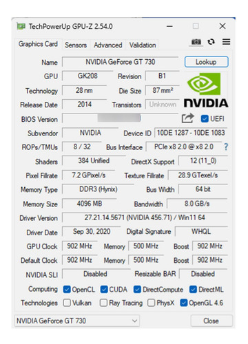
Task: Click the Texture Fillrate field 28.9 GTexel/s
Action: click(198, 175)
